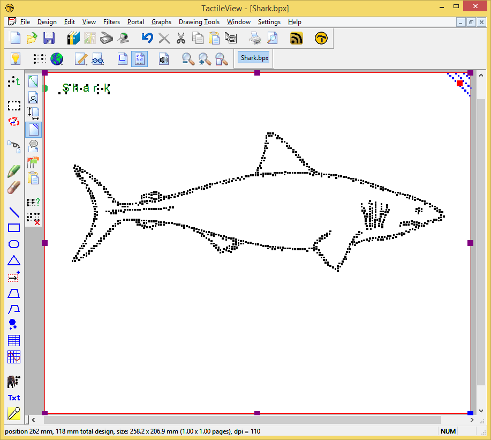Expand the globe language dropdown
Image resolution: width=491 pixels, height=440 pixels.
[x=63, y=64]
